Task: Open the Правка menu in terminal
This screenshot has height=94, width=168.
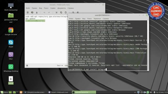Action: 78,19
